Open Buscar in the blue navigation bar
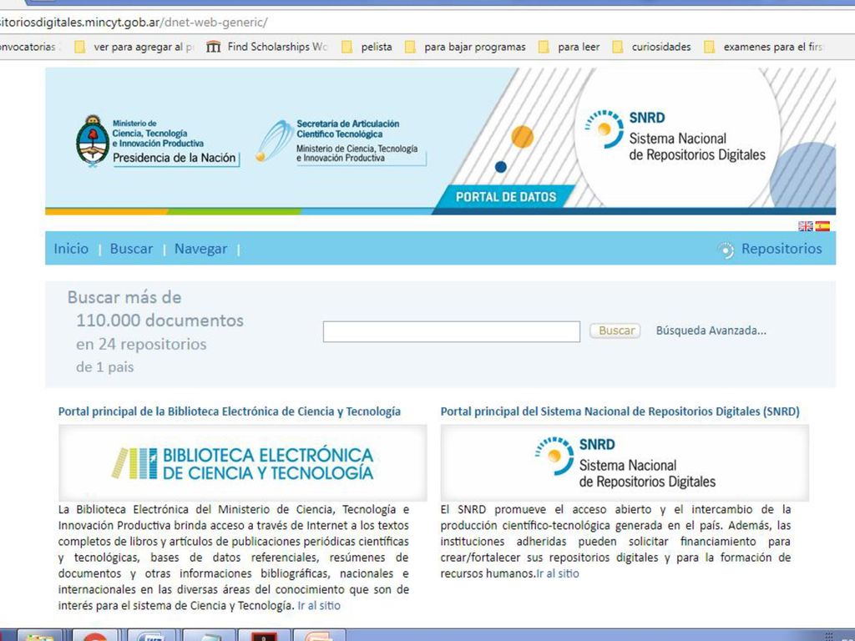The height and width of the screenshot is (641, 855). pyautogui.click(x=131, y=249)
